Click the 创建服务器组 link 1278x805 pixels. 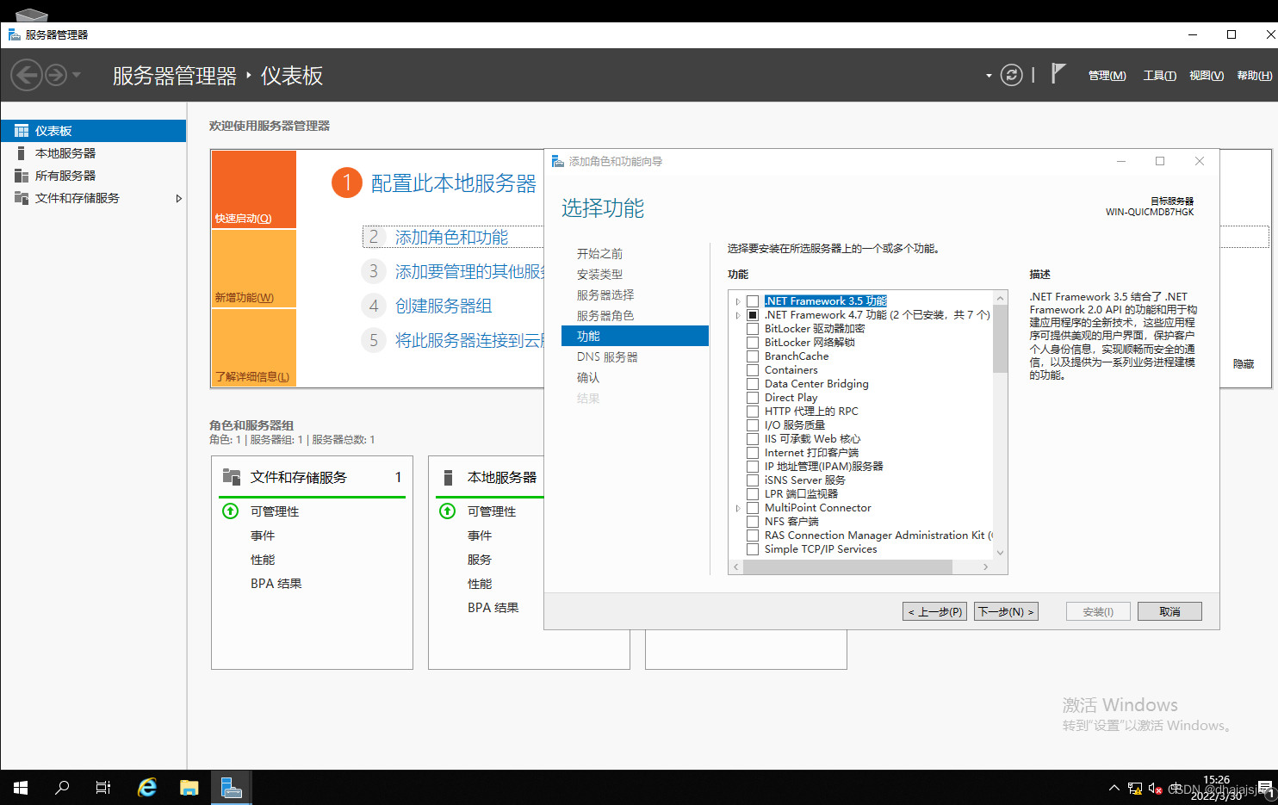click(x=444, y=306)
